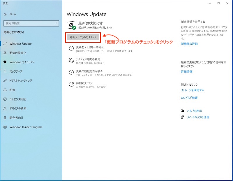
Task: Click the デバイスの検索 locator icon
Action: tap(5, 108)
